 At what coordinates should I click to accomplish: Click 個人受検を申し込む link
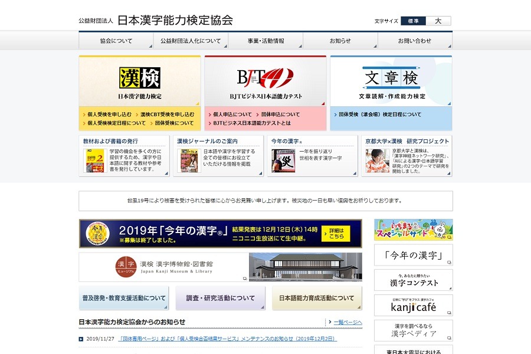tap(110, 114)
